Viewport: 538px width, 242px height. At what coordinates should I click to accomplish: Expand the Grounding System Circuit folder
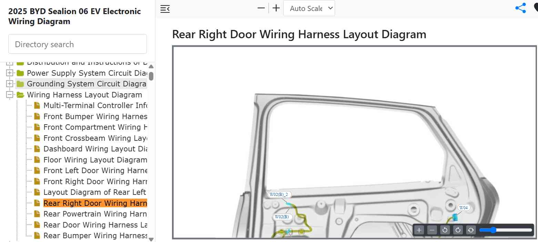click(x=10, y=84)
